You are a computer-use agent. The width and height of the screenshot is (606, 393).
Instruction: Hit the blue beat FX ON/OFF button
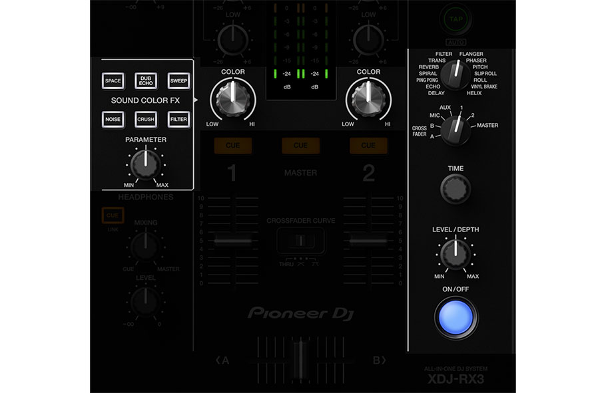click(x=456, y=317)
